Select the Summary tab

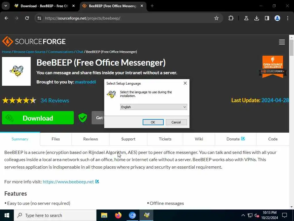pos(20,139)
